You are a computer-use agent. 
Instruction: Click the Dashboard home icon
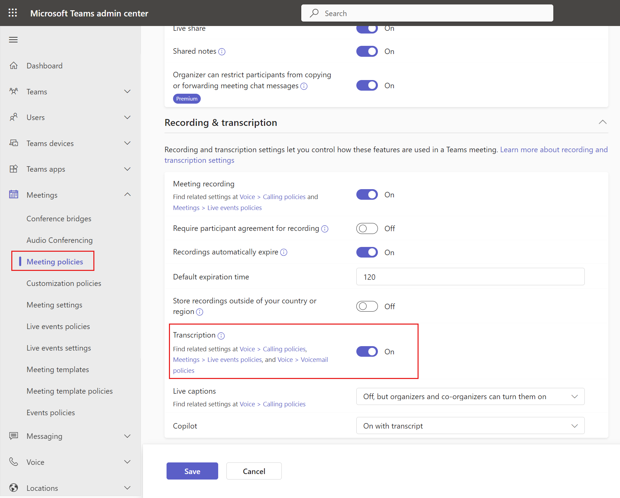click(14, 65)
